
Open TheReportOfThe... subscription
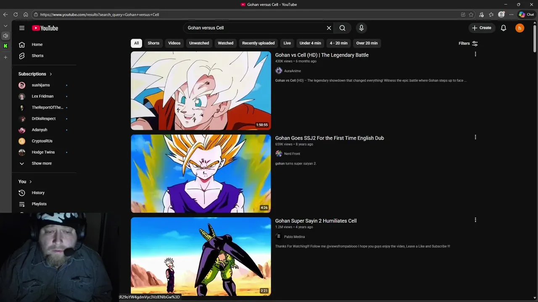click(x=47, y=107)
